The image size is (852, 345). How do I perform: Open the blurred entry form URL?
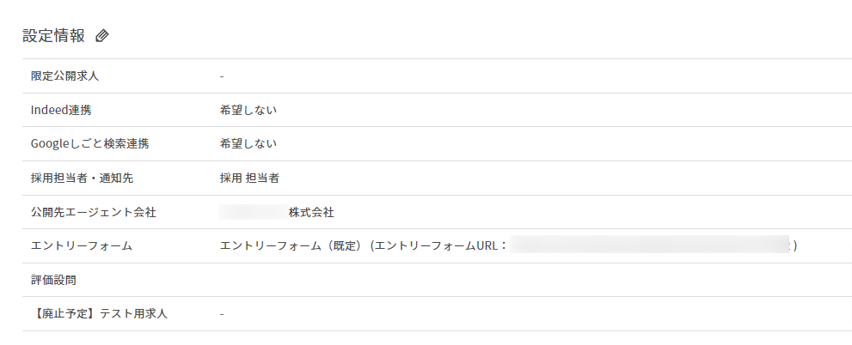pyautogui.click(x=649, y=245)
